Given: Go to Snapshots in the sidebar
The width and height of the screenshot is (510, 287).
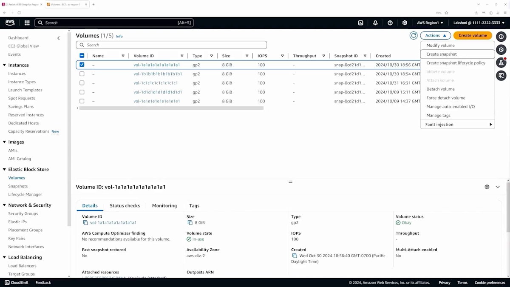Looking at the screenshot, I should point(18,186).
